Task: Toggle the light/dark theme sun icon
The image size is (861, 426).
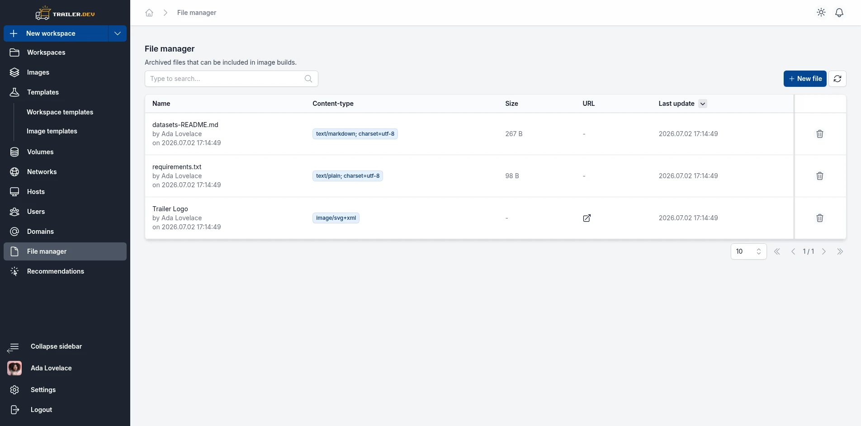Action: [821, 13]
